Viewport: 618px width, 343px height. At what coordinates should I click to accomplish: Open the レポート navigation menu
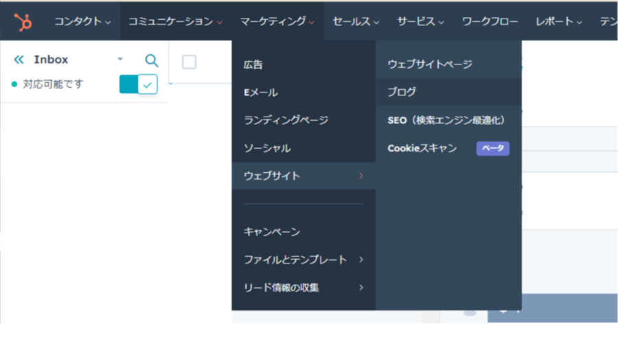(558, 22)
